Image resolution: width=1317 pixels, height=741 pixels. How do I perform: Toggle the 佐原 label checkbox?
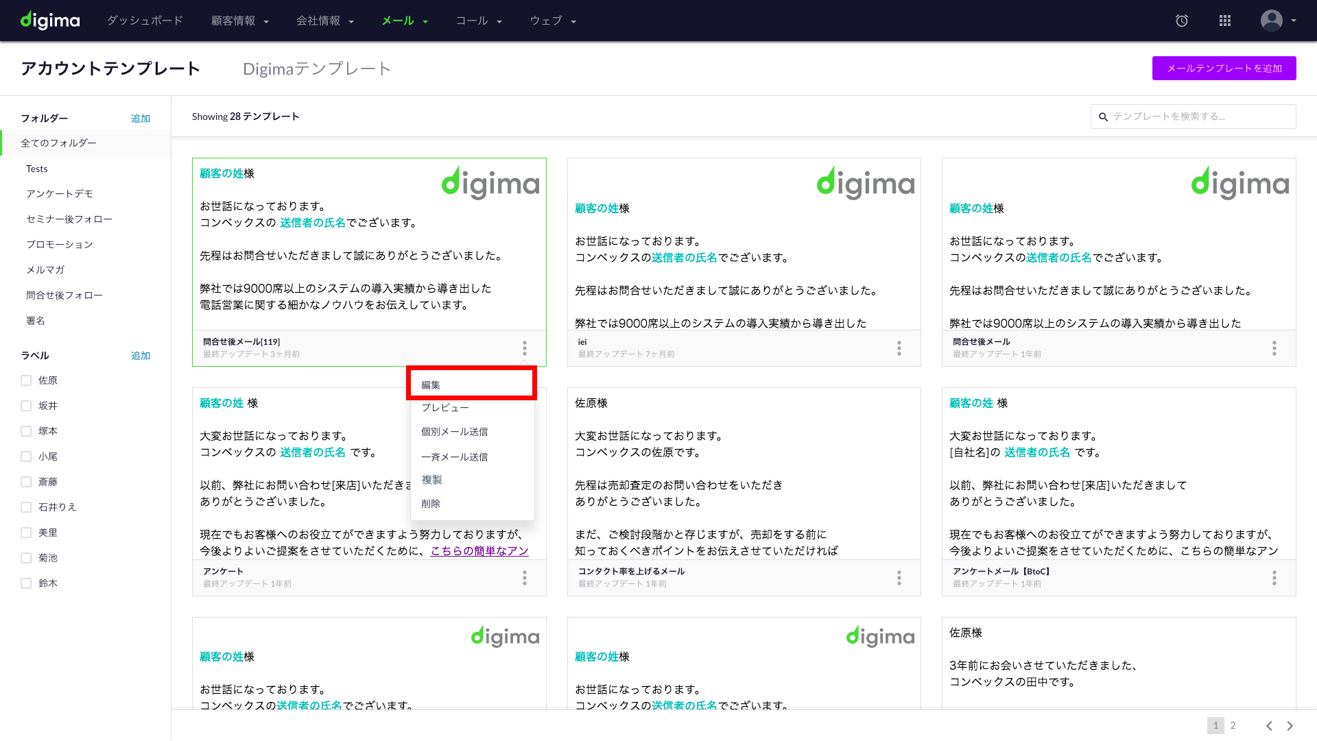tap(26, 380)
